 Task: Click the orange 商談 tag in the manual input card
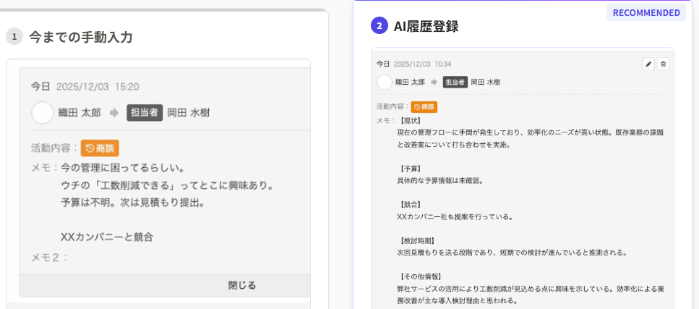click(x=100, y=148)
